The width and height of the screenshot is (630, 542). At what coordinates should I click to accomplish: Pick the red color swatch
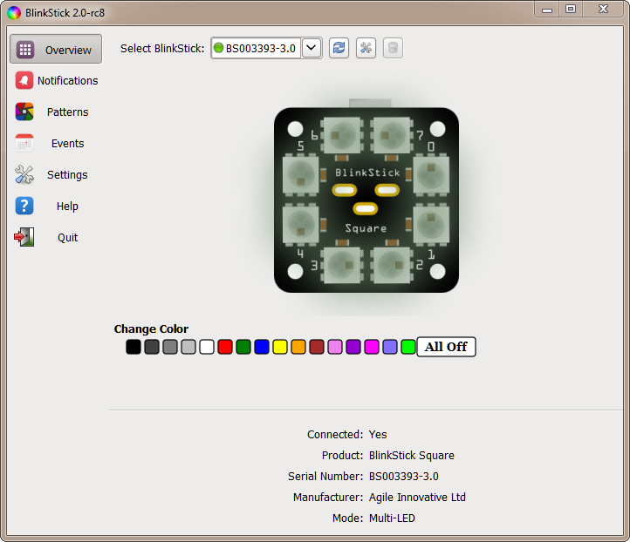(225, 347)
